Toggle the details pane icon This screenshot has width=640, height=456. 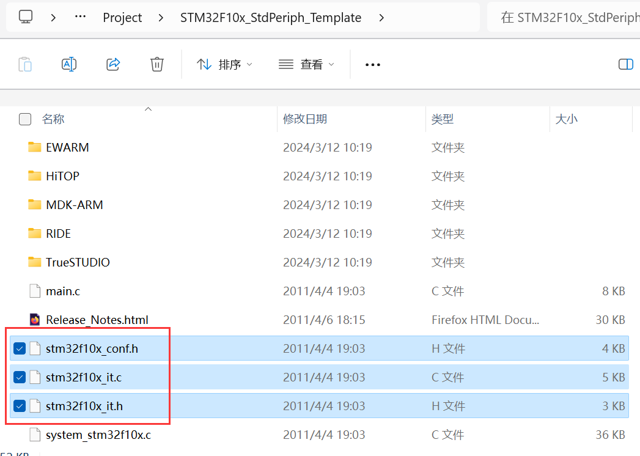(x=626, y=64)
